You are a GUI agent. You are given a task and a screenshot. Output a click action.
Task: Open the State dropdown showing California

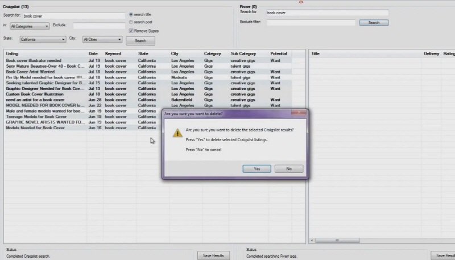43,39
